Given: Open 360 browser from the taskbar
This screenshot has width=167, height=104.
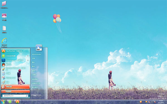Looking at the screenshot, I should pos(10,102).
